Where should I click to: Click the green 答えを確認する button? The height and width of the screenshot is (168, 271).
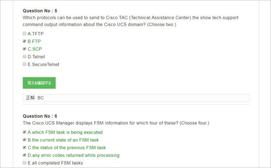click(39, 83)
